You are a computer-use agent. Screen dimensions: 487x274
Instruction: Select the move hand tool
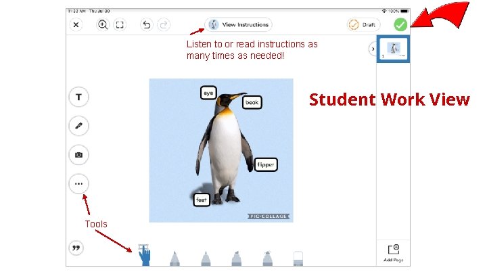tap(145, 255)
